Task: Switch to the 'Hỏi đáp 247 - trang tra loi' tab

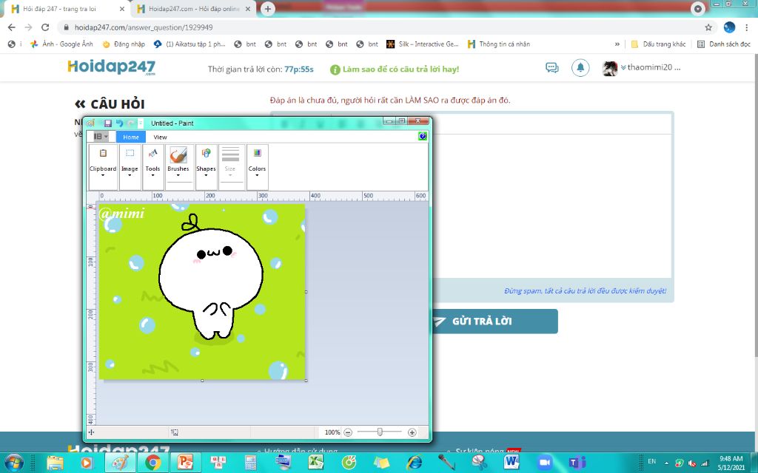Action: pos(67,9)
